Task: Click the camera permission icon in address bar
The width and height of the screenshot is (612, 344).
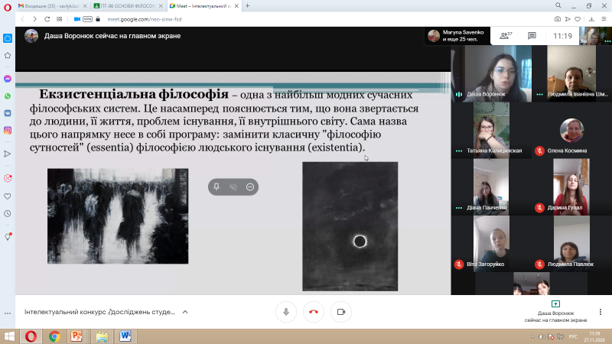Action: pyautogui.click(x=77, y=19)
